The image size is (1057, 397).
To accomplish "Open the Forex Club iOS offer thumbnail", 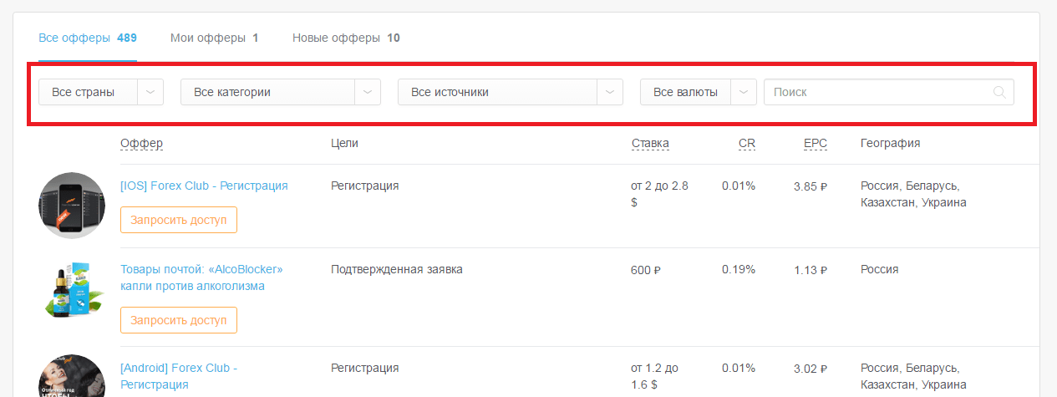I will point(72,206).
